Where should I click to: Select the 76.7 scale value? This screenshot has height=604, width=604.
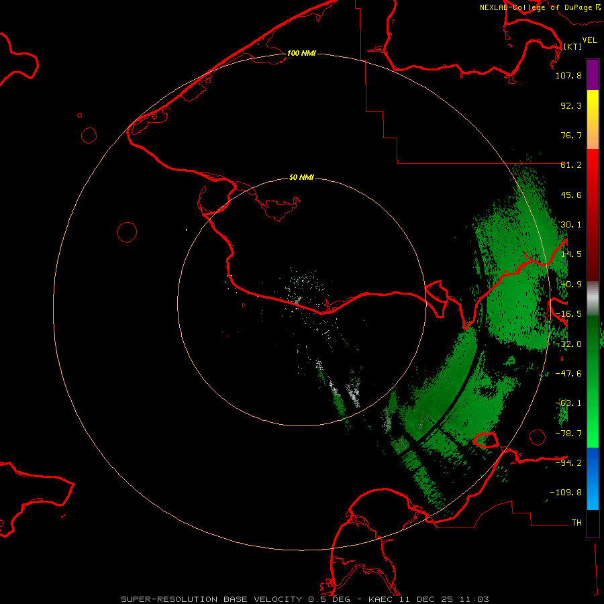(x=571, y=135)
